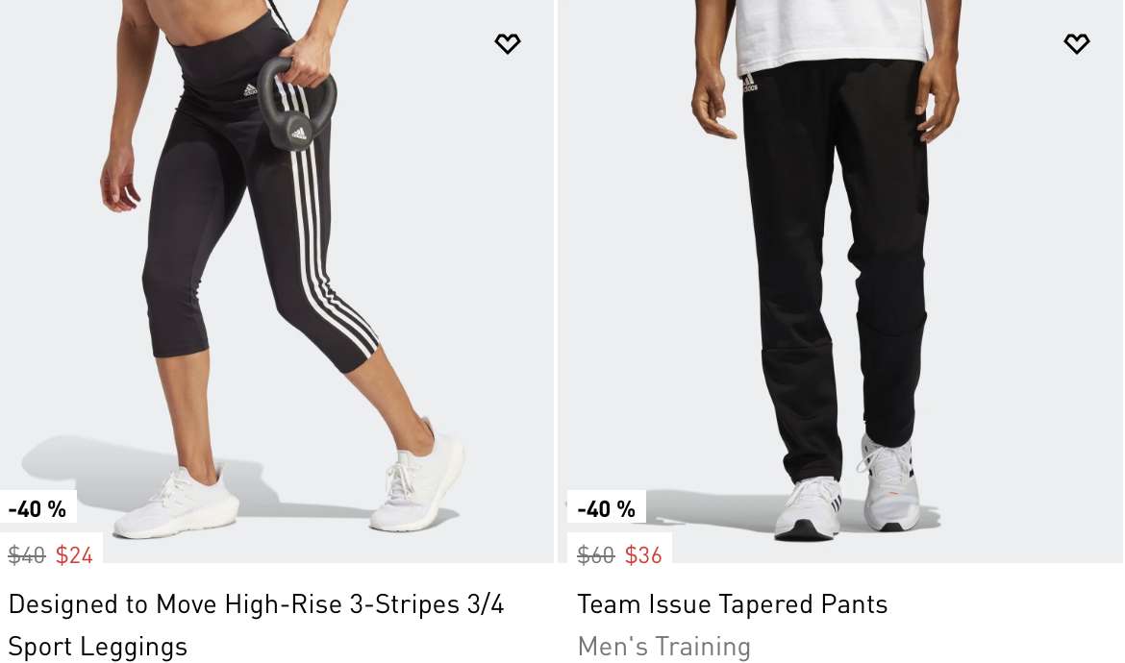Click the adidas logo on the kettlebell
The width and height of the screenshot is (1125, 663).
point(298,133)
